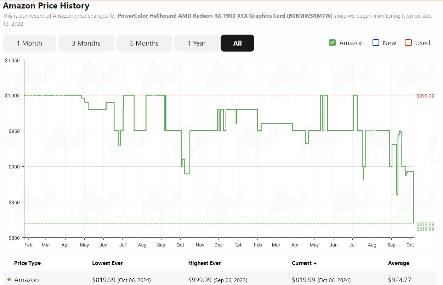The height and width of the screenshot is (285, 443).
Task: Click the bold PowerColor Hellhound product name
Action: pyautogui.click(x=225, y=16)
